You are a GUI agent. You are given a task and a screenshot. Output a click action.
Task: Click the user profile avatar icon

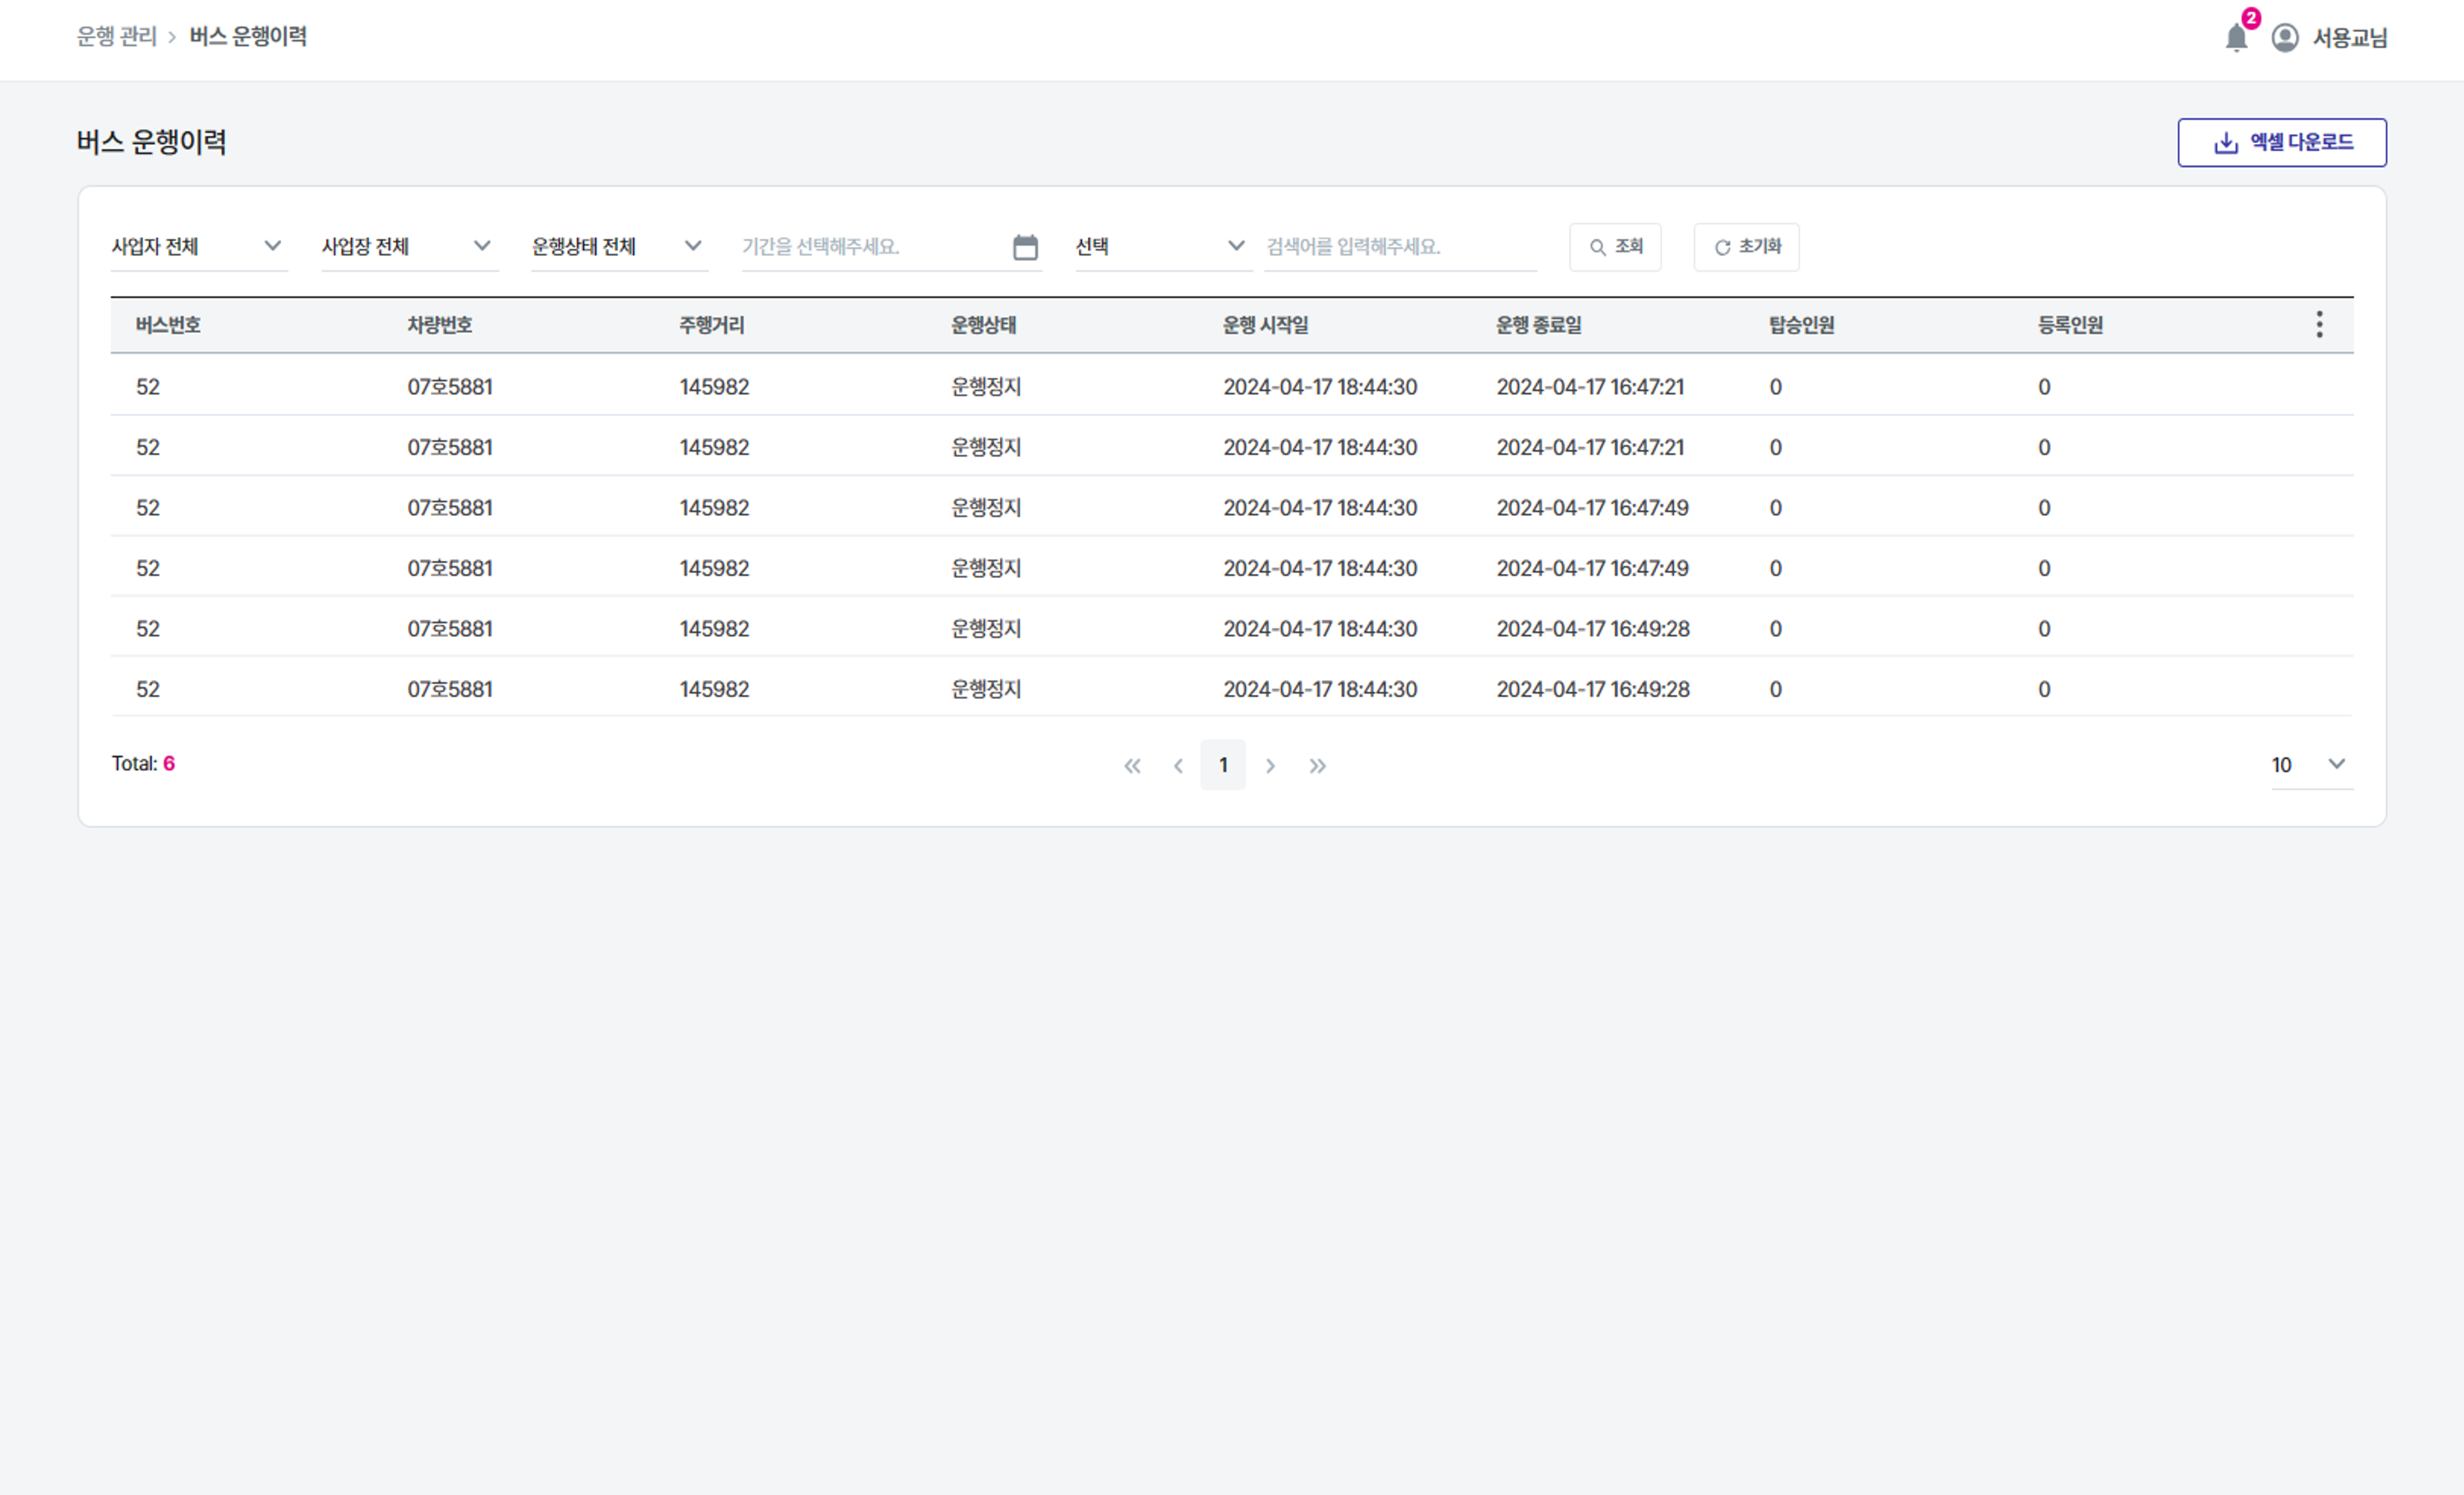tap(2285, 38)
